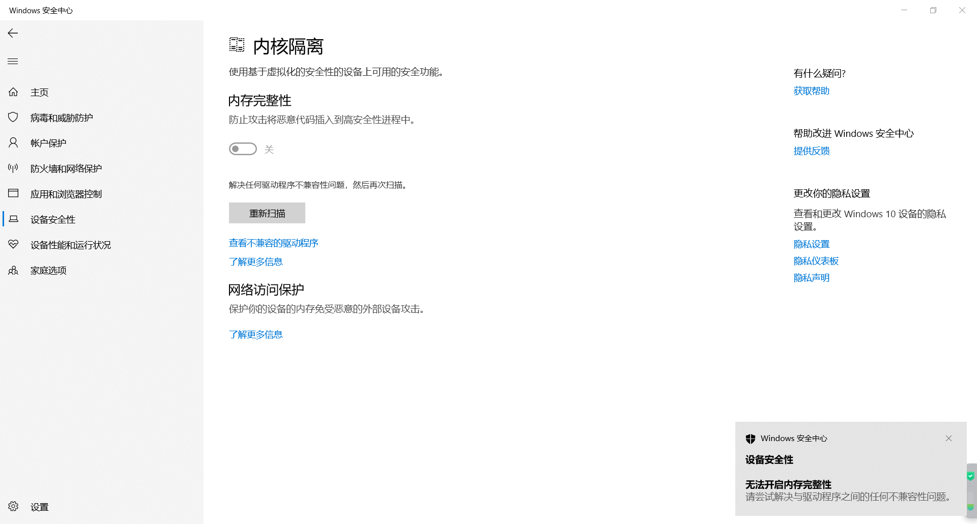977x524 pixels.
Task: Open 病毒和威胁防护 from the sidebar
Action: click(x=61, y=117)
